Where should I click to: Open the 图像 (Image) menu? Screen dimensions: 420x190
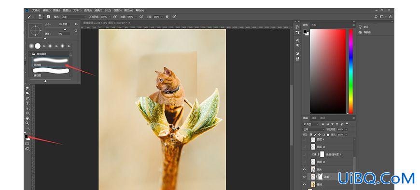point(56,11)
